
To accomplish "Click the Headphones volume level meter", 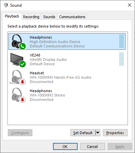I will (122, 41).
